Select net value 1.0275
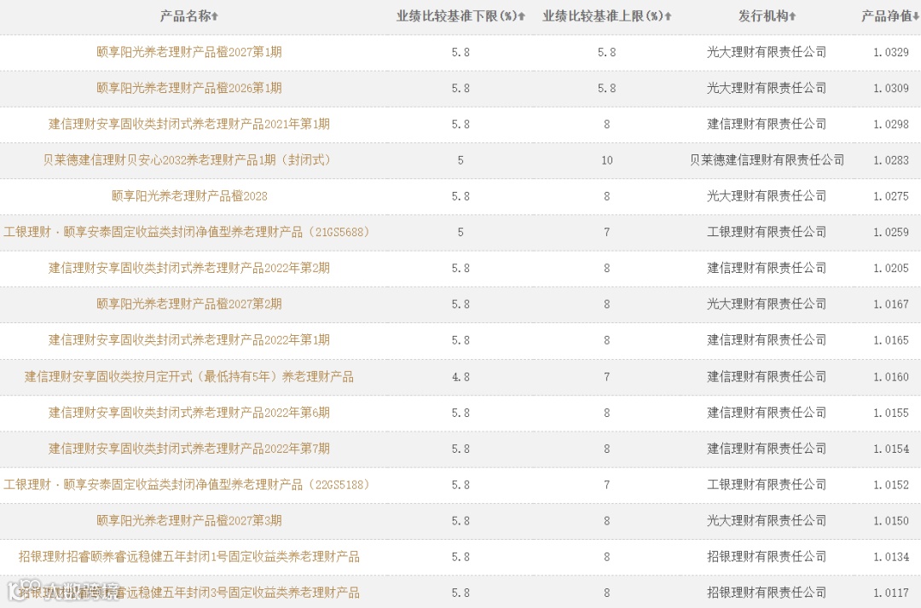This screenshot has width=921, height=608. pos(891,196)
